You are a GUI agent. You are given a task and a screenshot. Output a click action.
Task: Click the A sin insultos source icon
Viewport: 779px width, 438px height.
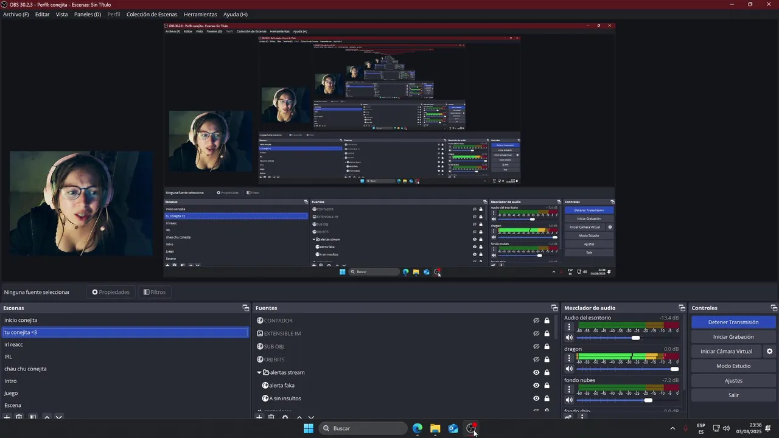point(265,398)
